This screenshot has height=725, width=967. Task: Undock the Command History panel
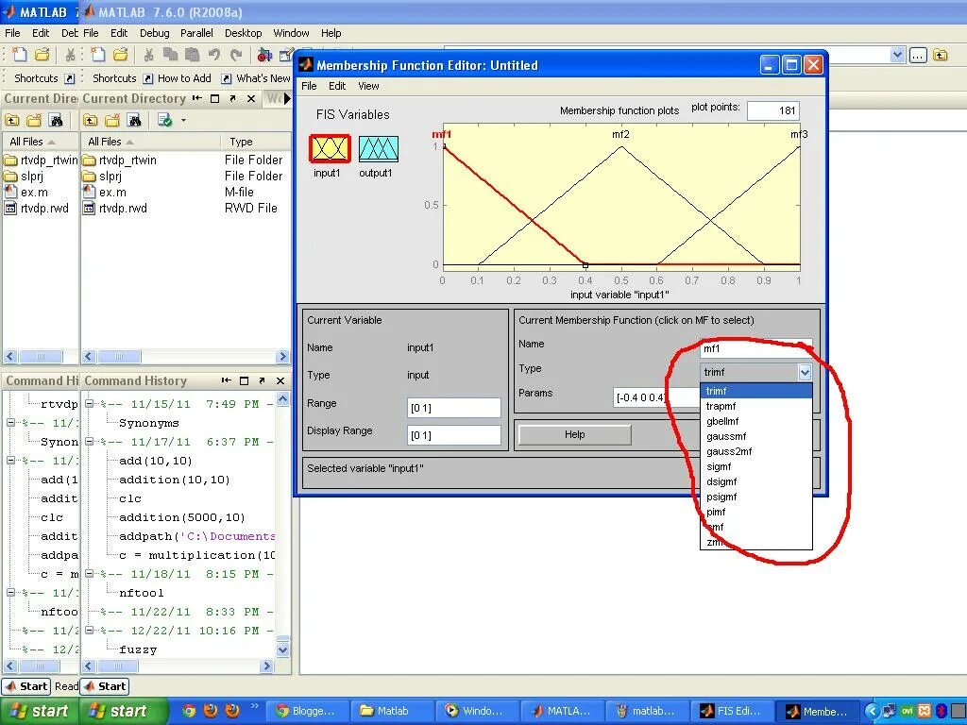[262, 381]
